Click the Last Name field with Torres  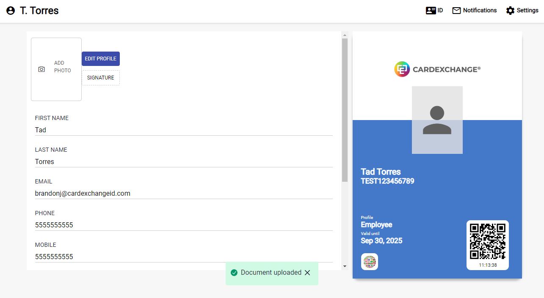[x=184, y=161]
